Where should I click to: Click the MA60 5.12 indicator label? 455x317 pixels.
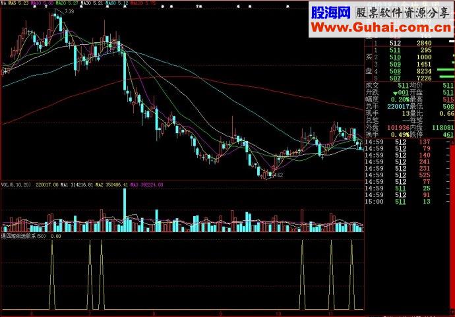(x=117, y=3)
